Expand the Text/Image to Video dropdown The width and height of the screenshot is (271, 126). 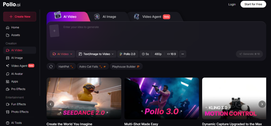tap(96, 54)
